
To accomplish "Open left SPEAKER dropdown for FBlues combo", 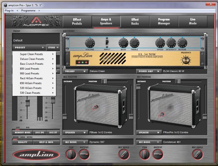I will click(x=75, y=133).
